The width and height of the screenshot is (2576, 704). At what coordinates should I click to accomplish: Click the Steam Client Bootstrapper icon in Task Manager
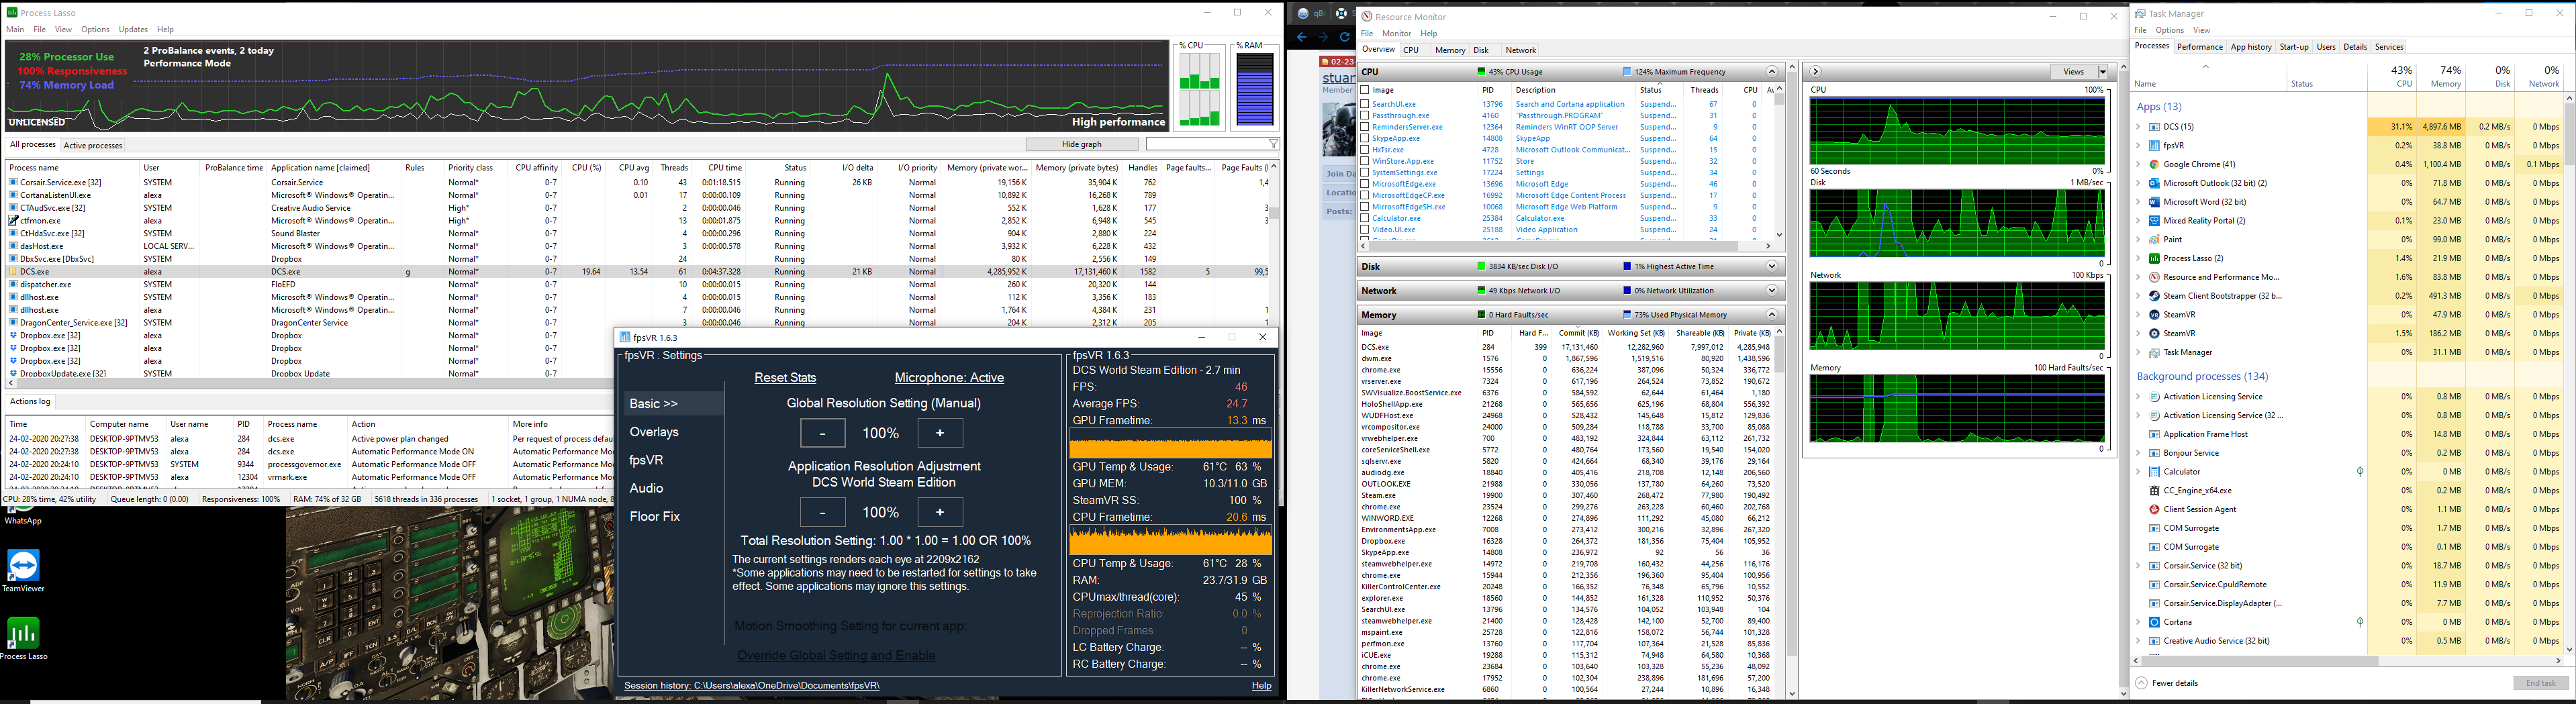(2154, 296)
